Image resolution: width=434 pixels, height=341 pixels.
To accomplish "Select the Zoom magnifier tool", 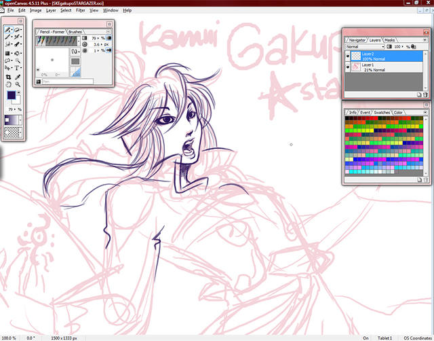I will click(18, 84).
